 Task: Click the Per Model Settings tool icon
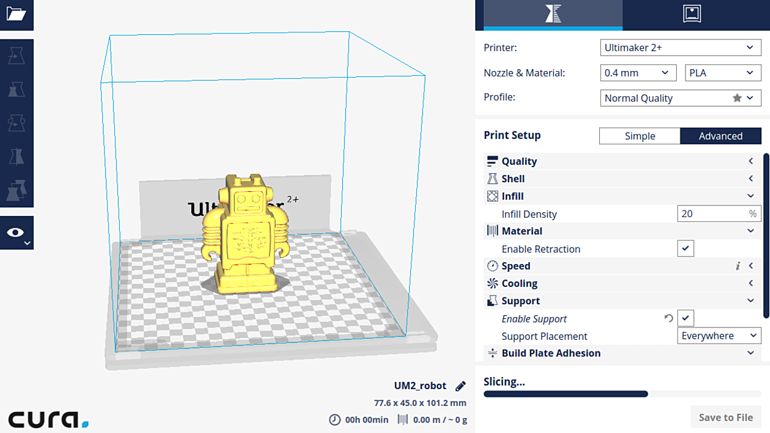click(x=16, y=191)
